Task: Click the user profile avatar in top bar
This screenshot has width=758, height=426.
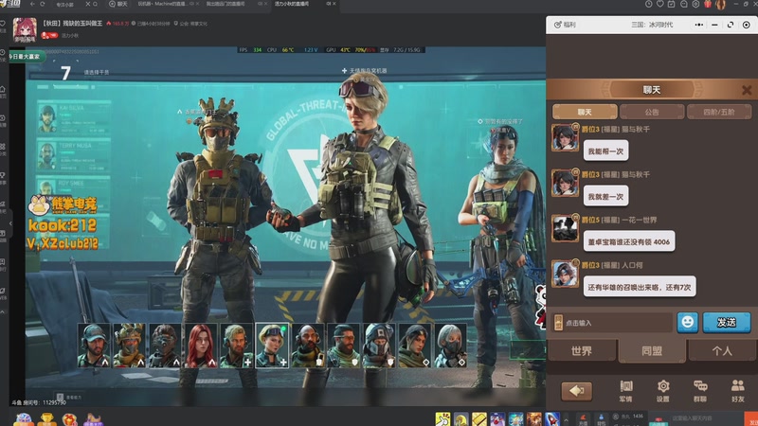Action: [720, 5]
